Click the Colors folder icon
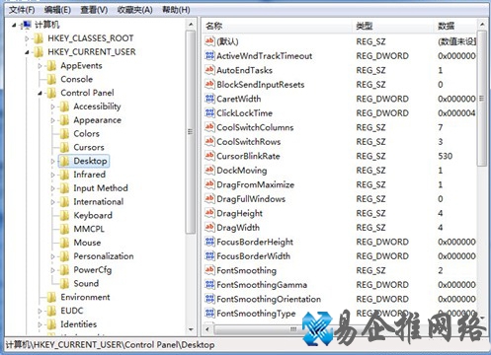 pos(64,134)
